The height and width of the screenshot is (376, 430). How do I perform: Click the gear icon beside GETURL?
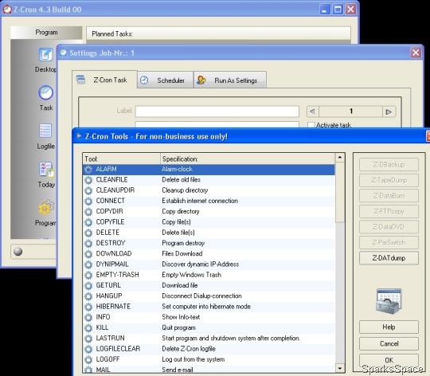(88, 286)
